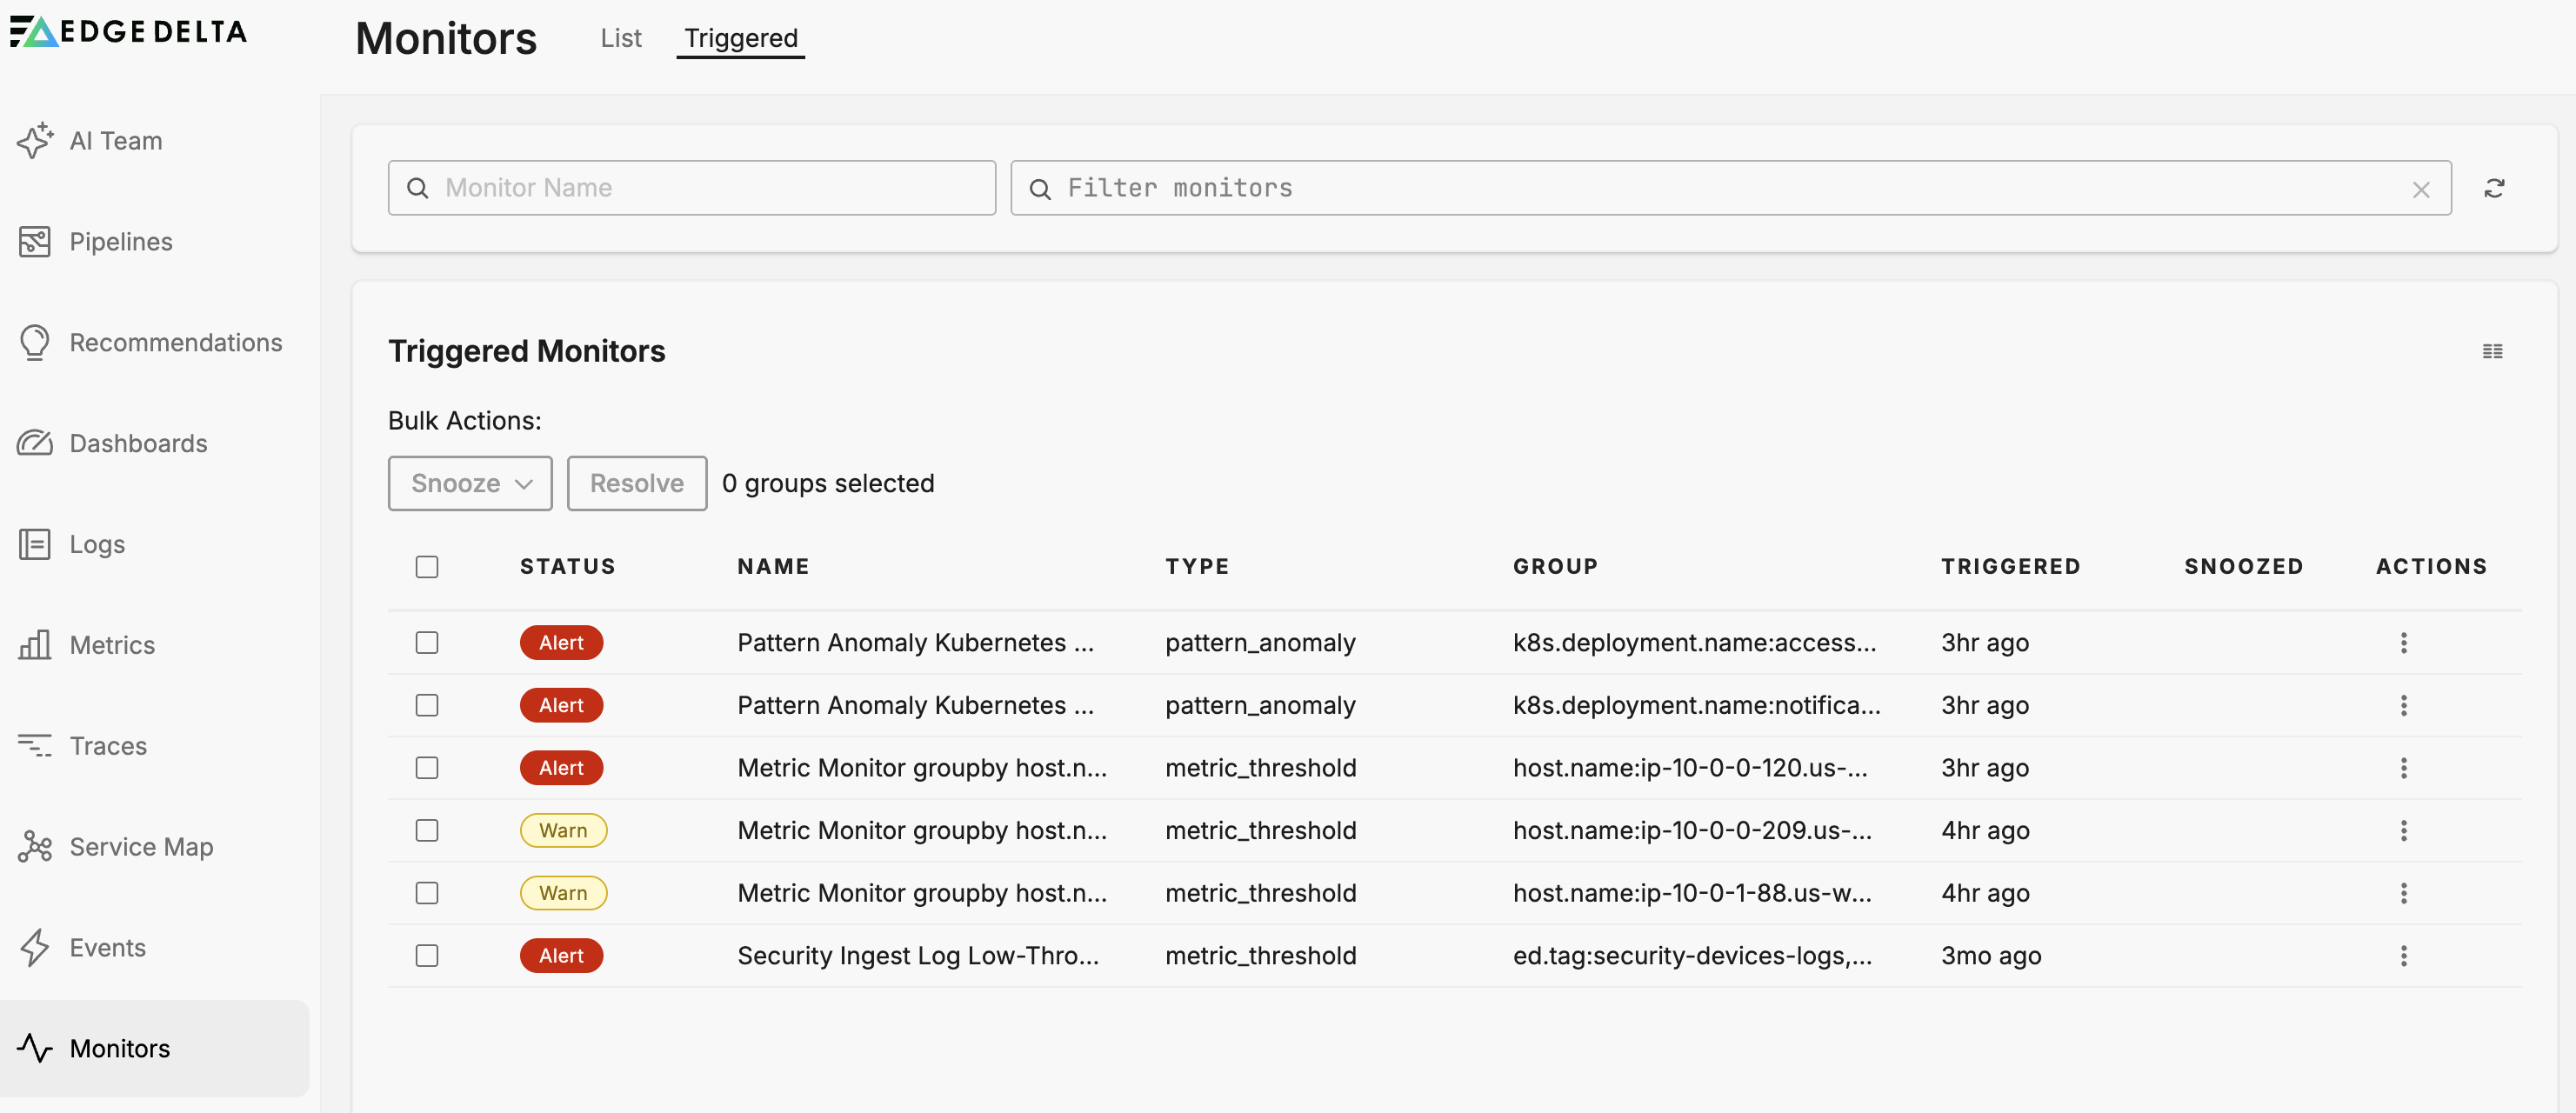Open the Pipelines section
The width and height of the screenshot is (2576, 1113).
(120, 241)
